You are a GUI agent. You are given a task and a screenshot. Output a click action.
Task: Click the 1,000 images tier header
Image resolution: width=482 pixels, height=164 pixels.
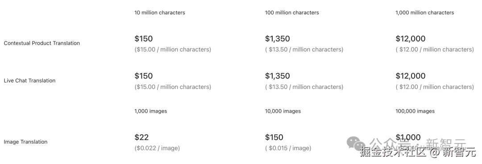tap(151, 111)
